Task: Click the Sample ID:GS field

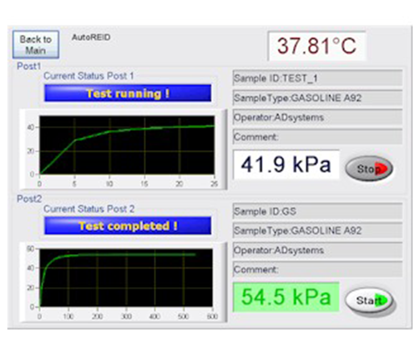Action: pyautogui.click(x=317, y=211)
